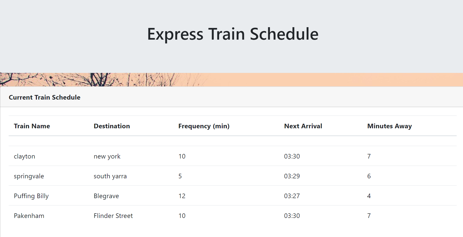Click the Express Train Schedule page title
Screen dimensions: 463x237
pyautogui.click(x=233, y=34)
